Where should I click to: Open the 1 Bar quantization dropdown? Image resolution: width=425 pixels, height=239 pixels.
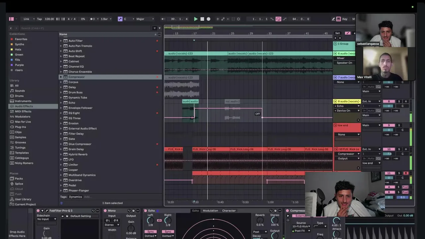tap(106, 19)
